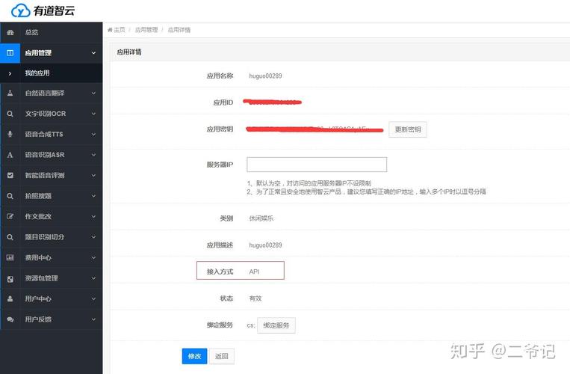
Task: Click the 应用名称 value huguo00289
Action: pos(265,76)
